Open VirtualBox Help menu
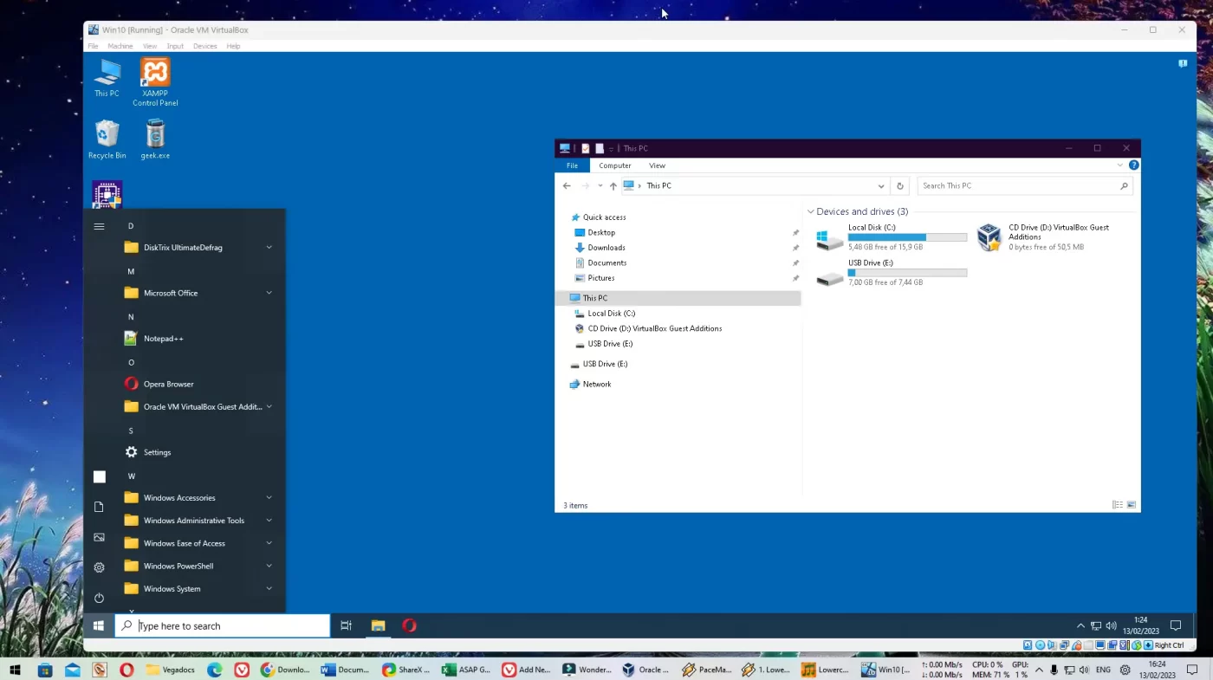The height and width of the screenshot is (680, 1213). click(233, 46)
